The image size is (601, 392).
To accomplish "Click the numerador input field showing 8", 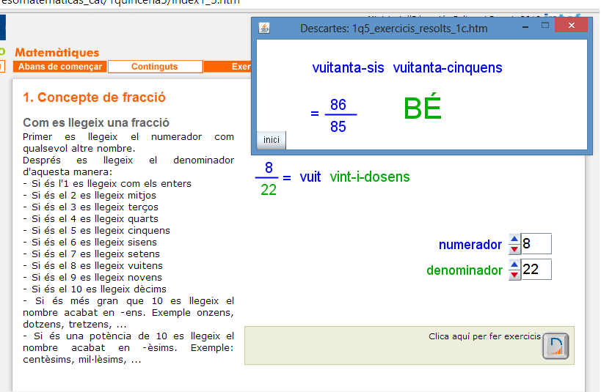I will pos(536,244).
